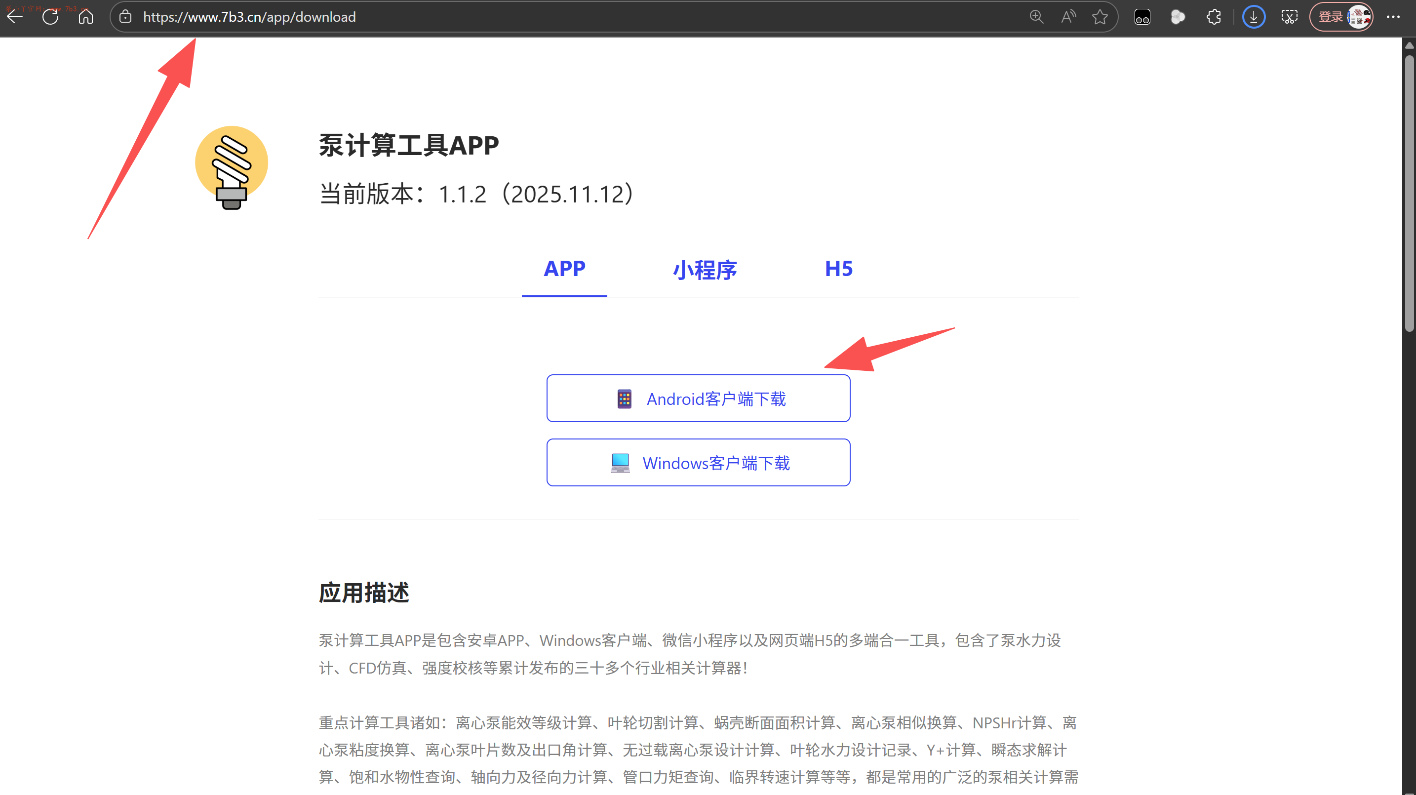Start read aloud from address bar
Viewport: 1416px width, 795px height.
(x=1068, y=16)
